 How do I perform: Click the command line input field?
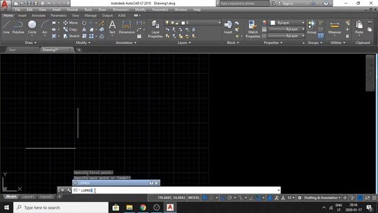click(x=176, y=191)
